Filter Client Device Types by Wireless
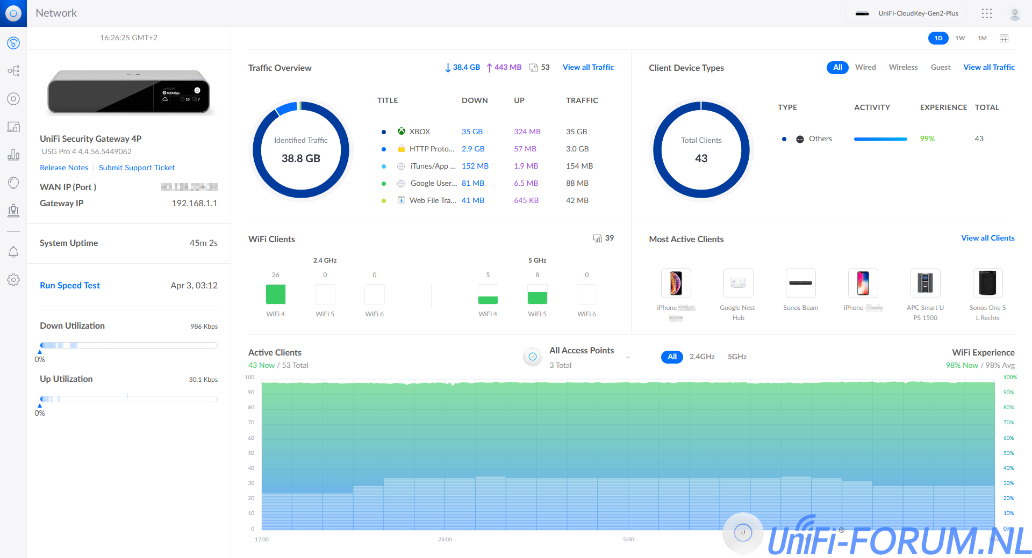Image resolution: width=1032 pixels, height=558 pixels. [903, 67]
